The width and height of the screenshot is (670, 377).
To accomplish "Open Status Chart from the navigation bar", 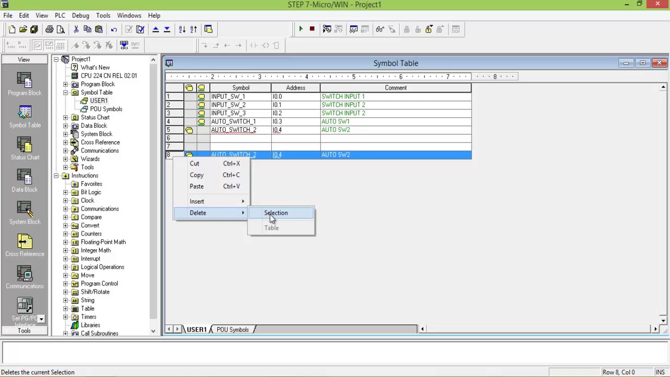I will [25, 148].
